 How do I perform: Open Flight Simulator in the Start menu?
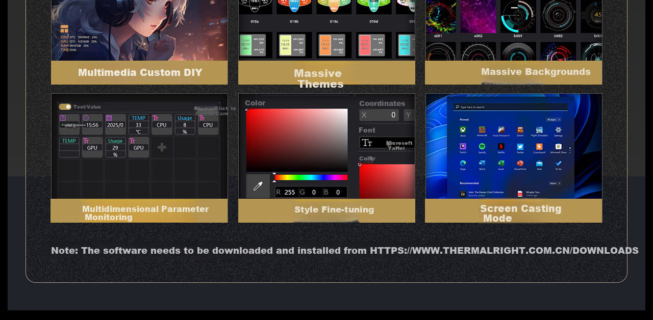539,131
